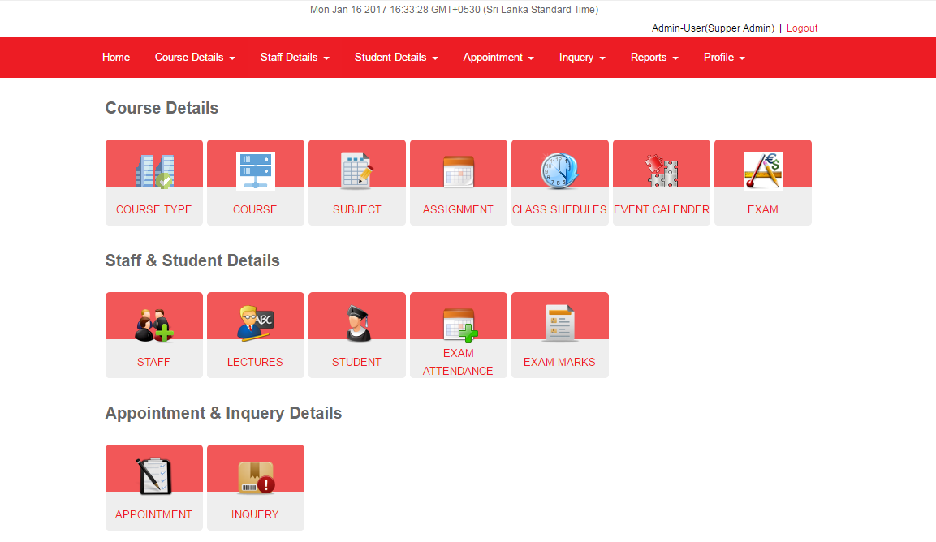The image size is (936, 542).
Task: Open the Student graduate icon
Action: click(357, 324)
